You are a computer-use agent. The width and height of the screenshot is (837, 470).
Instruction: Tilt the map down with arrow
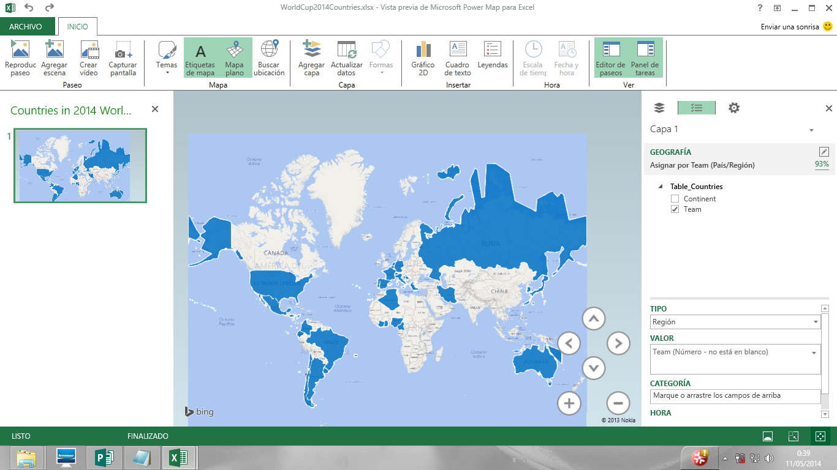(x=593, y=368)
